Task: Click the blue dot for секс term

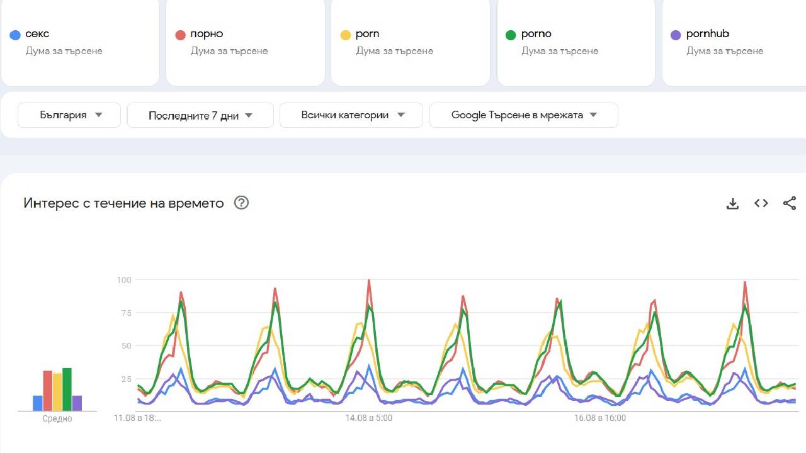Action: 15,34
